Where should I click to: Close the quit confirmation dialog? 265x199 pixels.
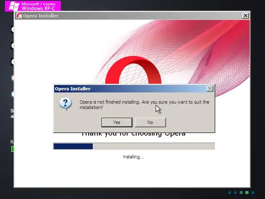[210, 89]
